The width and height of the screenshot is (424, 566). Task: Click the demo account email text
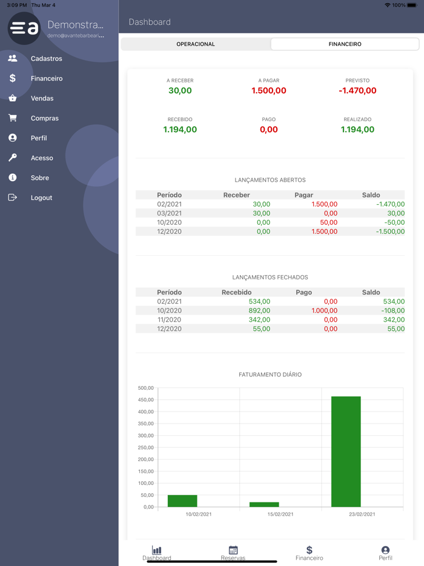click(76, 36)
